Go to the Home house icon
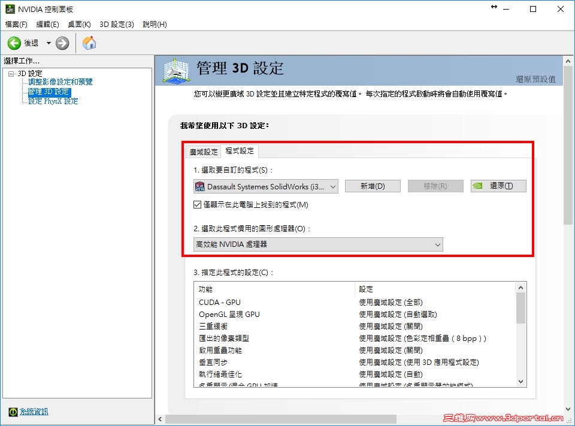This screenshot has height=426, width=575. coord(89,43)
